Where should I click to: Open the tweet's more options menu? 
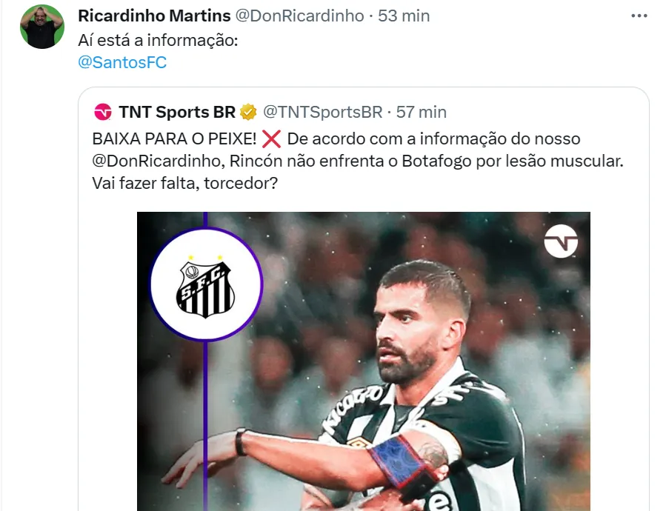coord(637,16)
